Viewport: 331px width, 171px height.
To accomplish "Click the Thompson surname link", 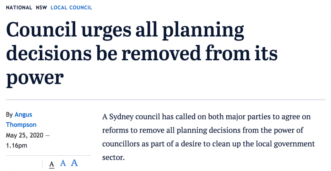I will (x=21, y=125).
